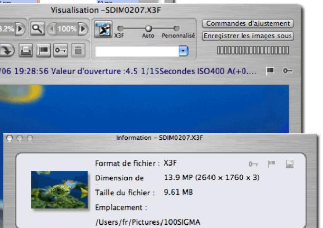Click the X3F adjustment mode icon
Screen dimensions: 323x228
click(x=103, y=29)
